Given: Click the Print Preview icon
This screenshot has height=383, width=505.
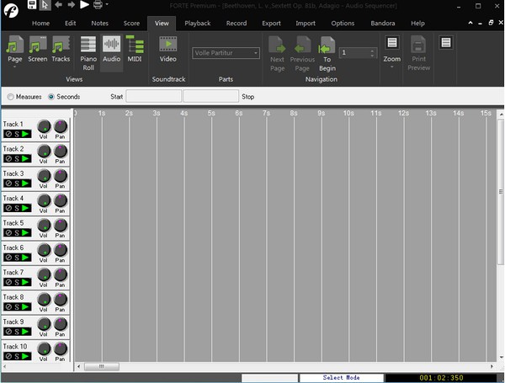Looking at the screenshot, I should pos(418,53).
